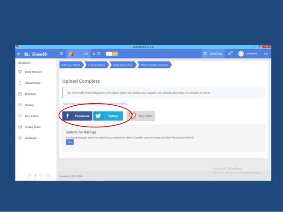The height and width of the screenshot is (212, 283).
Task: Click the wallet icon beside Or Buy Them
Action: coord(20,127)
